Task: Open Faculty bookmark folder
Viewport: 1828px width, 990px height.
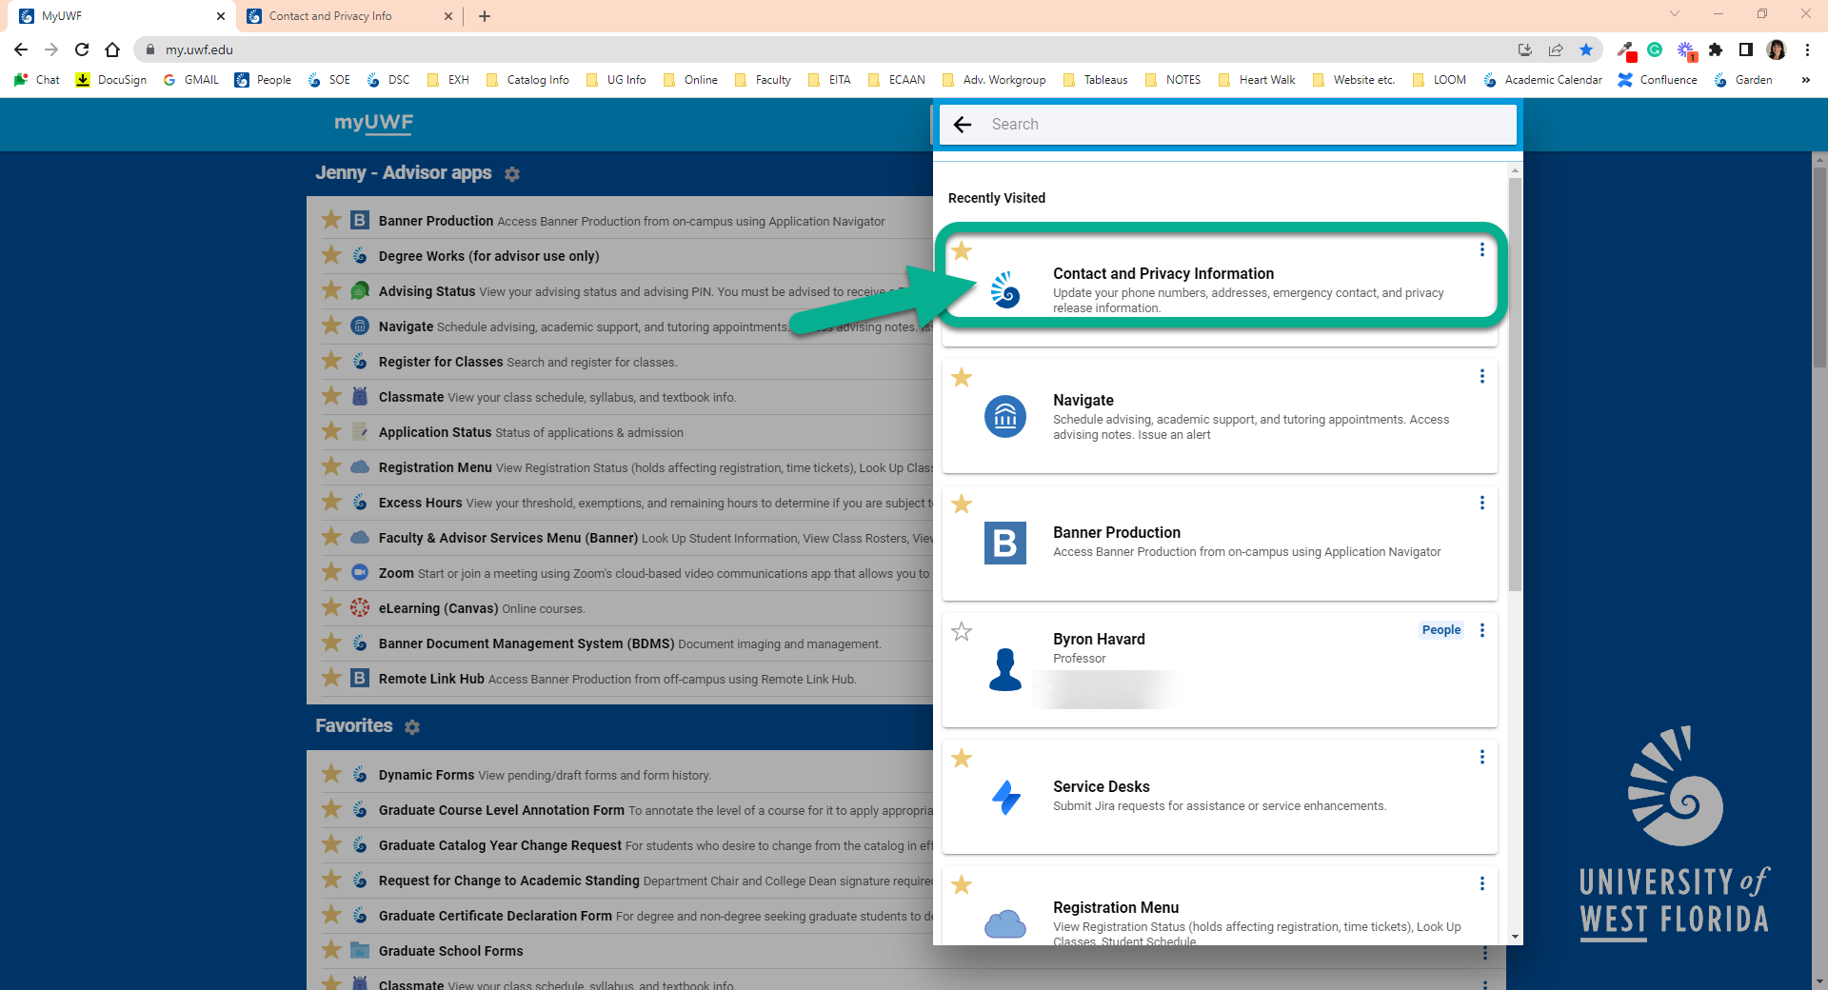Action: [x=764, y=80]
